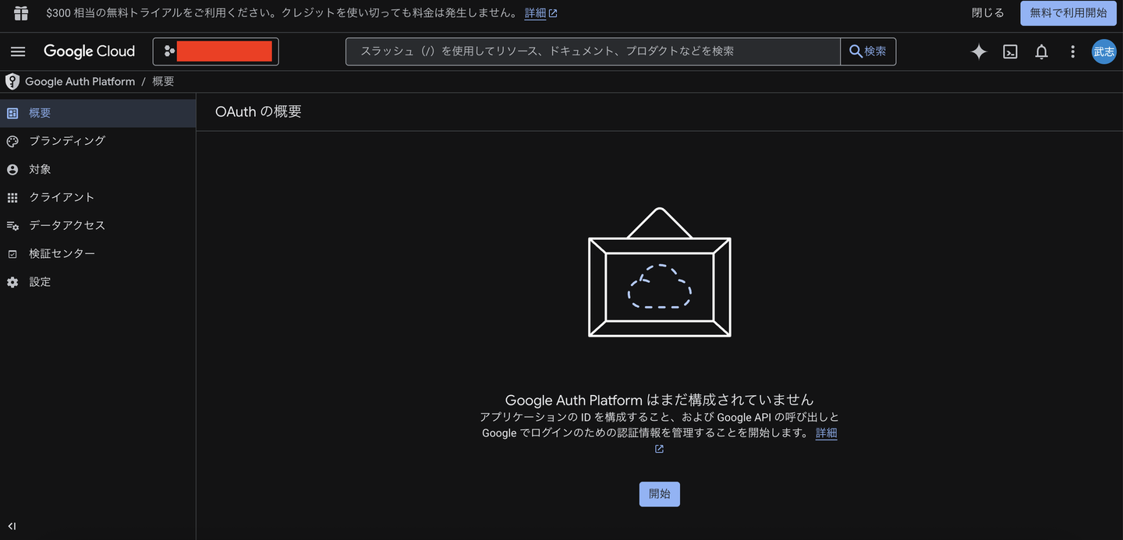Open the notifications bell
The image size is (1123, 540).
click(x=1041, y=51)
